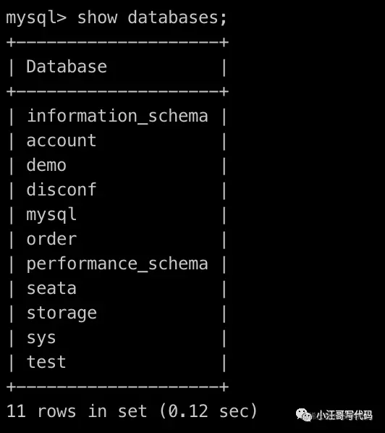
Task: Click the 小汪哥写代码 watermark text
Action: tap(344, 415)
